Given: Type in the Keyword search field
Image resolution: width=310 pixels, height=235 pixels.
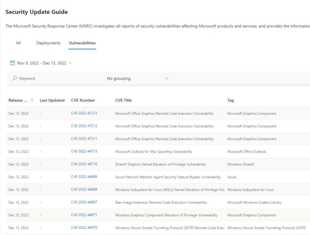Looking at the screenshot, I should coord(57,78).
